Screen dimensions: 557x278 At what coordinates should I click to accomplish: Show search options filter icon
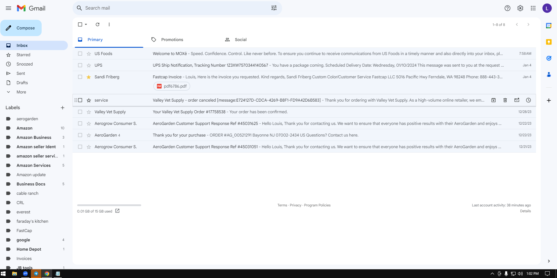tap(274, 8)
